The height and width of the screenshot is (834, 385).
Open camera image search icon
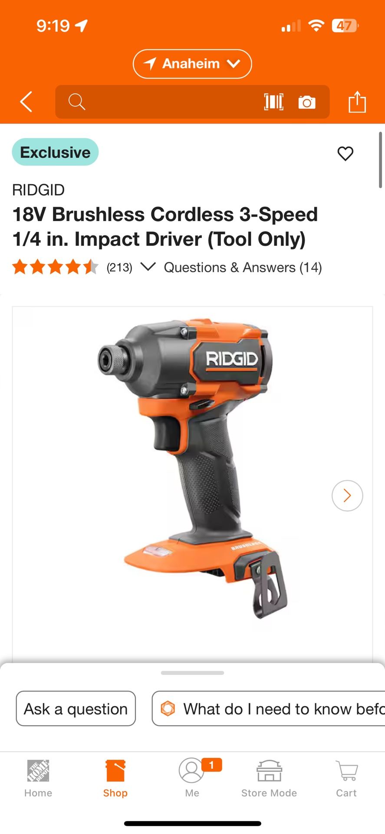point(307,103)
